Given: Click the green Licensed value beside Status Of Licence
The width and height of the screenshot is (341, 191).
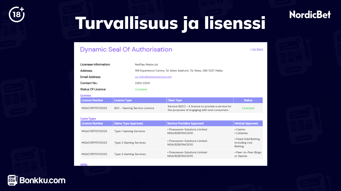Looking at the screenshot, I should click(141, 89).
